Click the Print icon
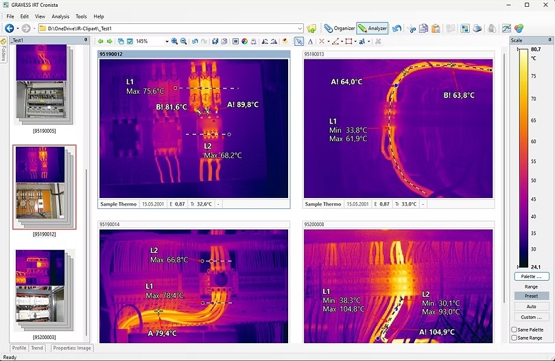Viewport: 555px width, 361px height. point(477,28)
